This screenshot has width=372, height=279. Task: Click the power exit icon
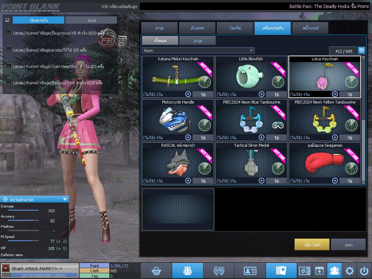[364, 271]
